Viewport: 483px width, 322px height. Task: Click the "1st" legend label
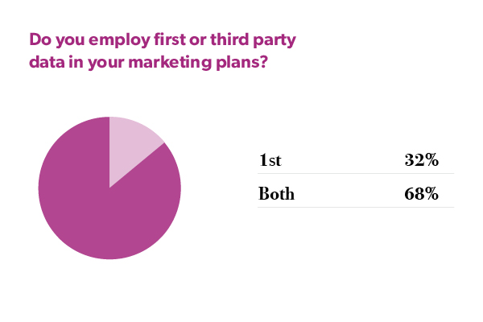click(270, 160)
